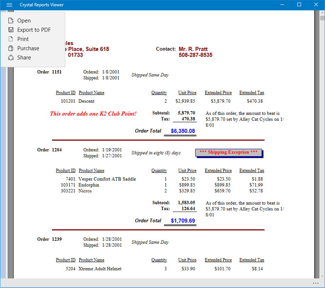Click the $1,709.69 order total

[x=183, y=220]
